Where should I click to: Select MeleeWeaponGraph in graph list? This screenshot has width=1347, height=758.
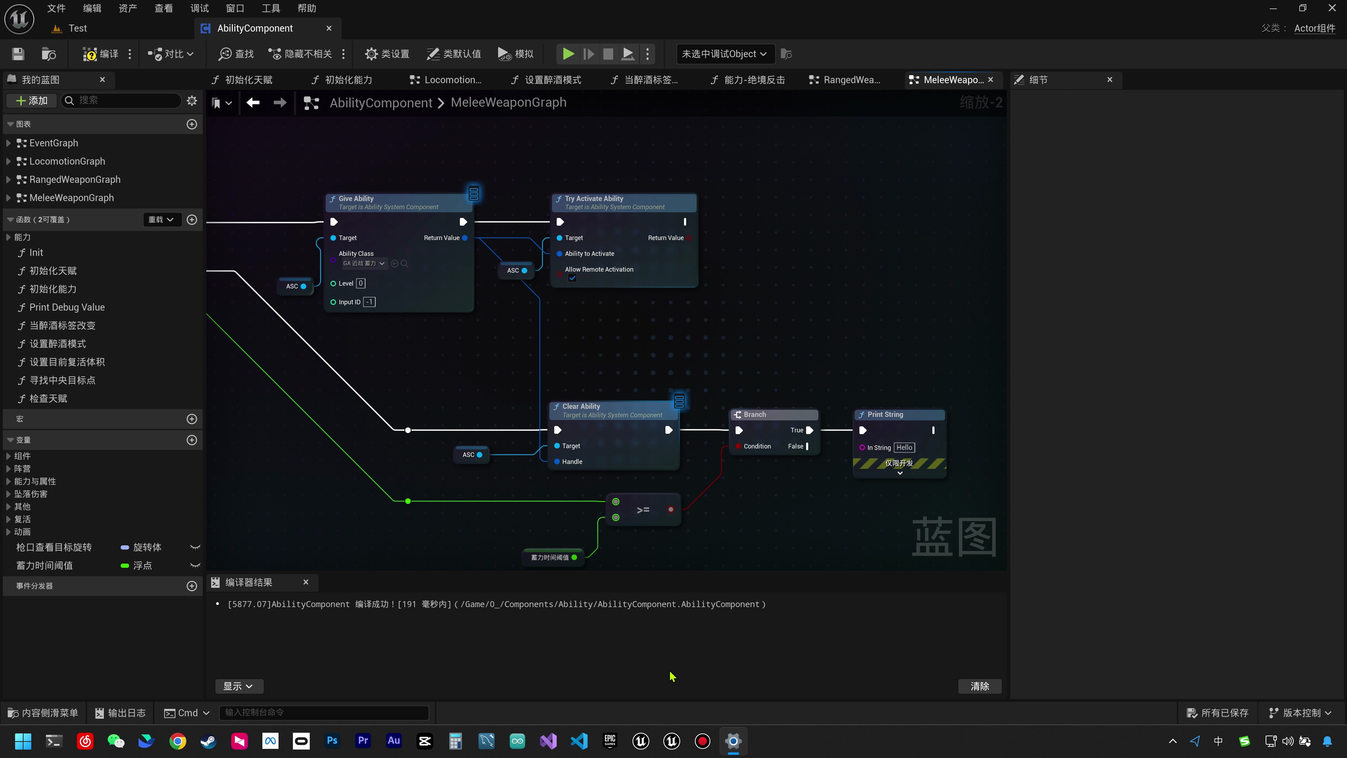(71, 198)
